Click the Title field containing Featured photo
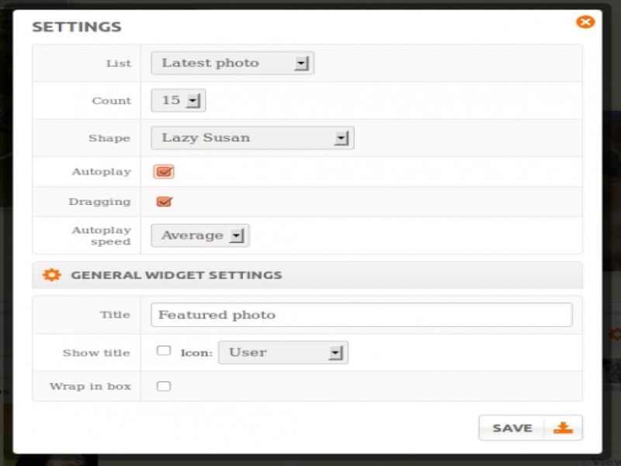This screenshot has width=621, height=466. coord(361,315)
